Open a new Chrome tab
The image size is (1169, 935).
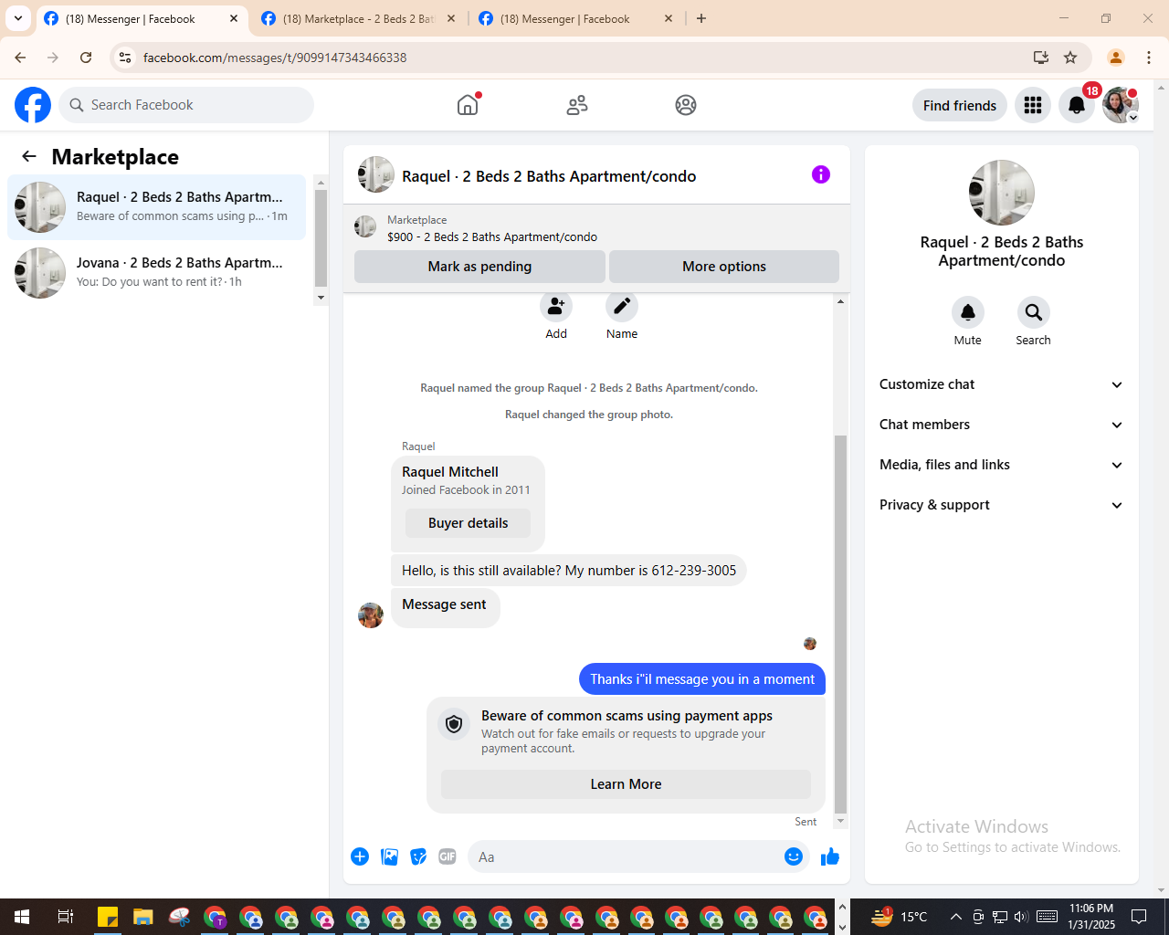(x=701, y=18)
